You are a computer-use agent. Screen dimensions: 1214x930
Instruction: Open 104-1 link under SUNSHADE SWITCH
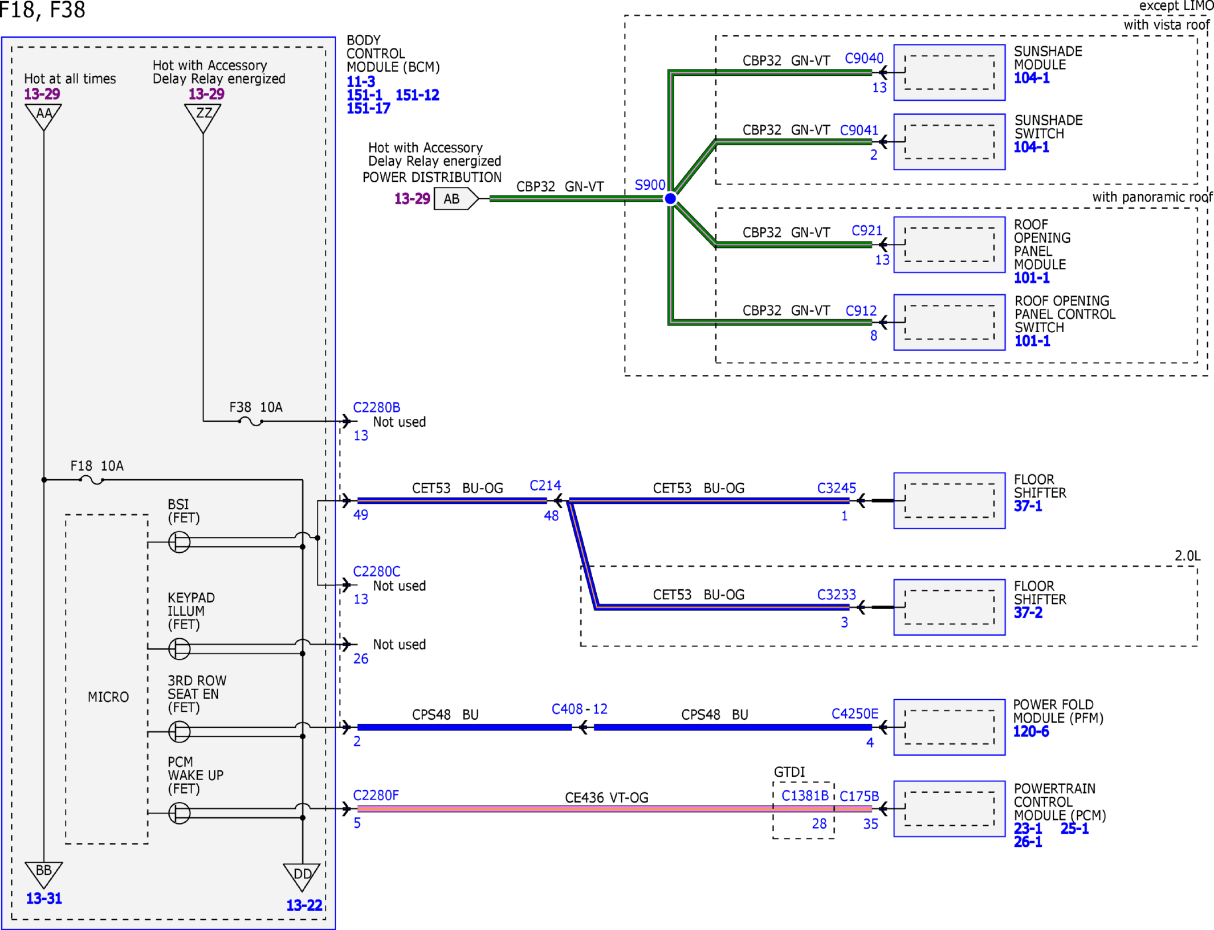click(1032, 147)
